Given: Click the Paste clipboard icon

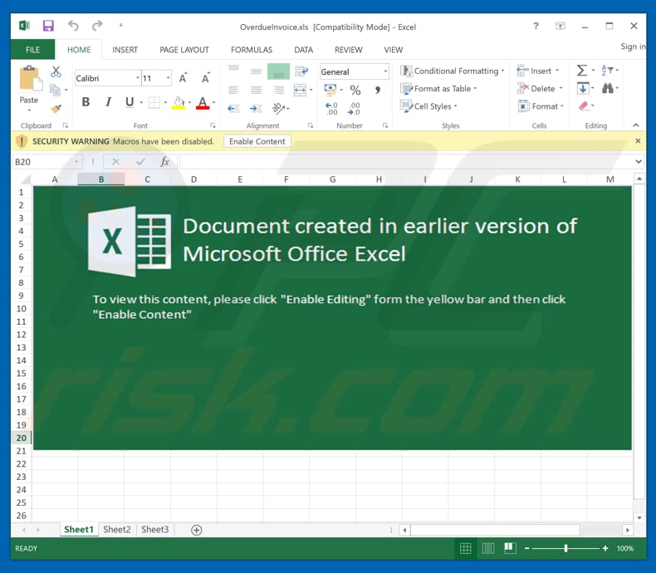Looking at the screenshot, I should click(x=30, y=78).
